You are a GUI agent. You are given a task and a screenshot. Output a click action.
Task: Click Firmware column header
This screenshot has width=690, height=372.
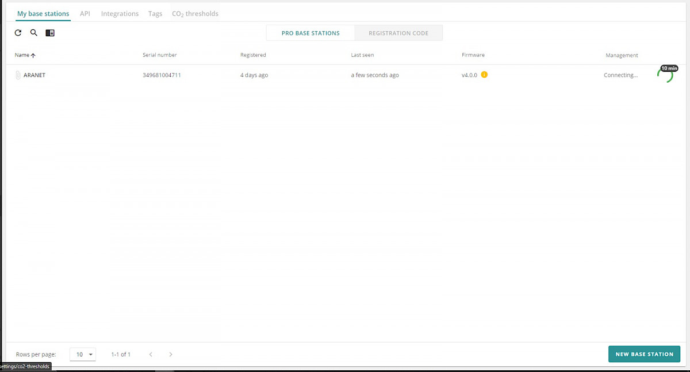pos(473,55)
